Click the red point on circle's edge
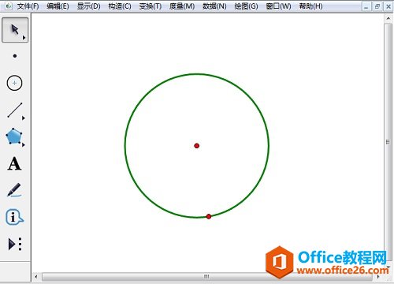This screenshot has height=284, width=394. click(209, 217)
